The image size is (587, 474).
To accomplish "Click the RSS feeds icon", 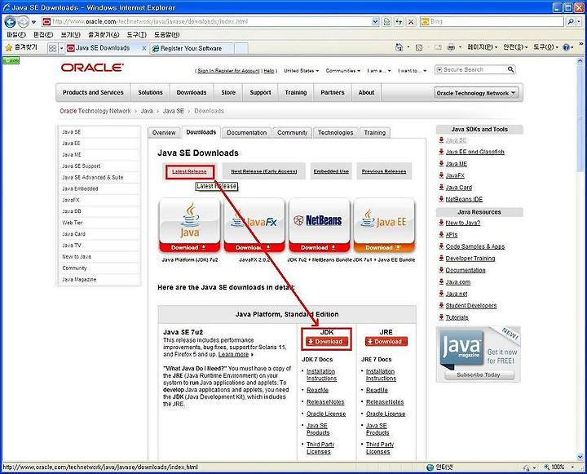I will [419, 47].
